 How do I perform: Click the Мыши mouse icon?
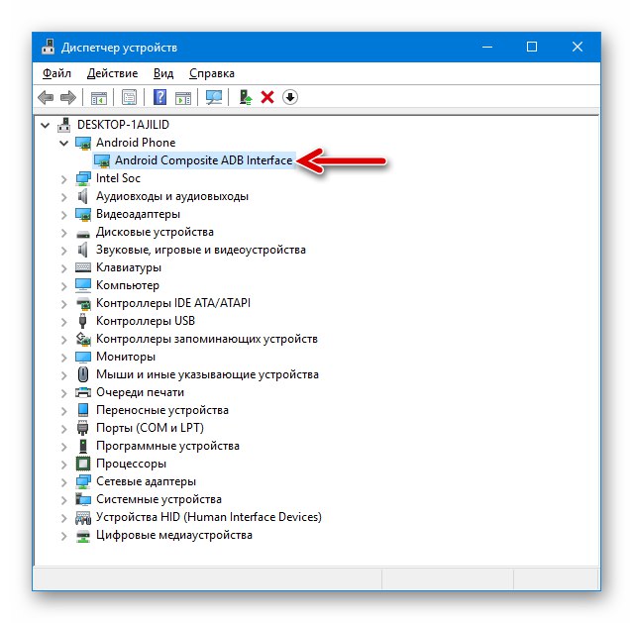[83, 374]
